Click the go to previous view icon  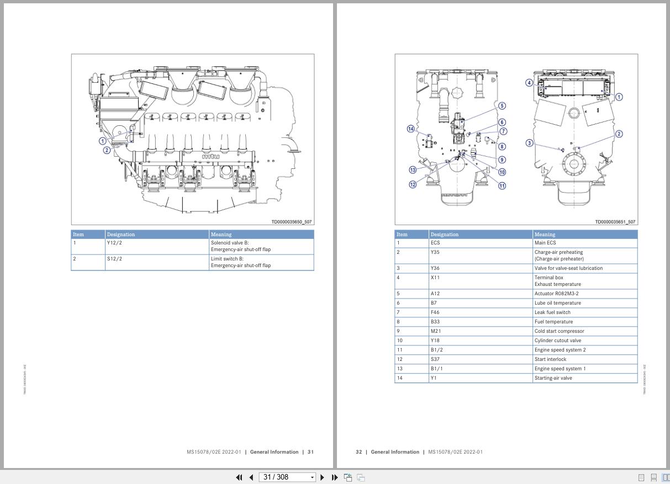[x=348, y=477]
